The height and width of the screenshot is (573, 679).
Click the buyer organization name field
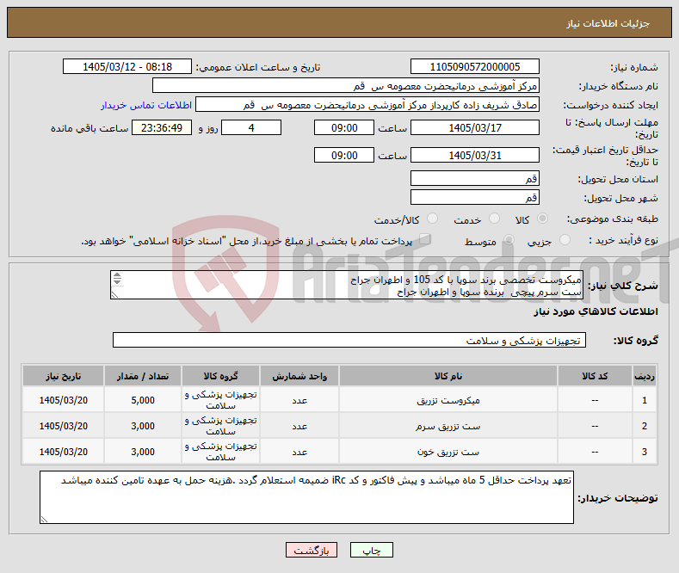tap(346, 86)
